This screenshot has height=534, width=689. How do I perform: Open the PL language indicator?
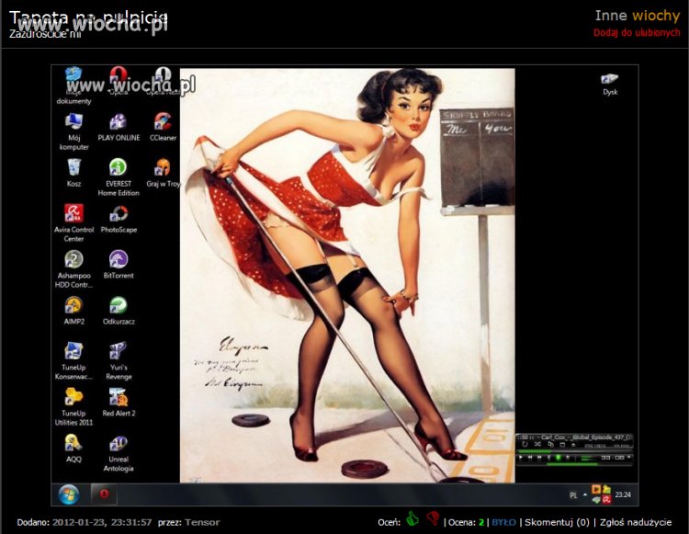(573, 495)
